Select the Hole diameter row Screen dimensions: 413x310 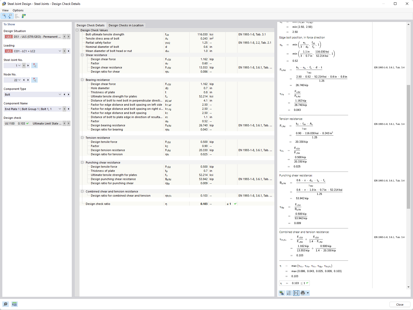pyautogui.click(x=177, y=88)
